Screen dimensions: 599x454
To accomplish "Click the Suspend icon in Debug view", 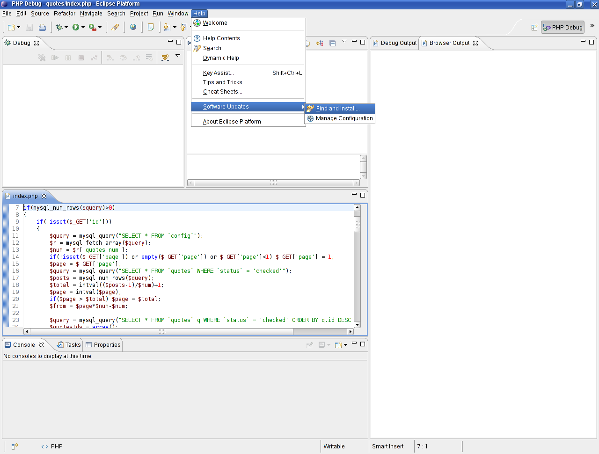I will [x=68, y=58].
